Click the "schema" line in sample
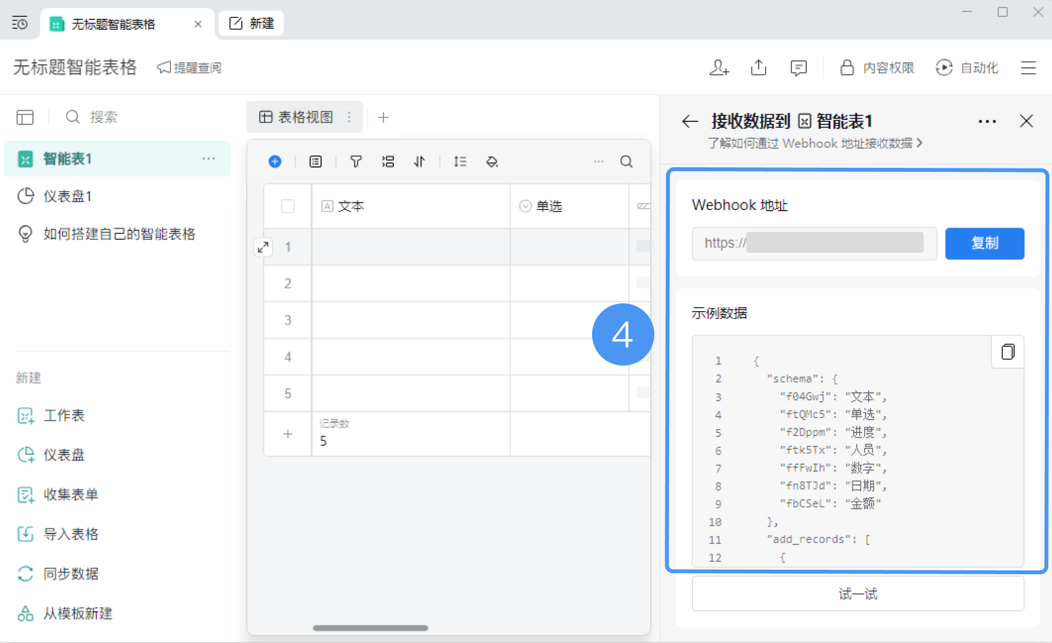This screenshot has width=1052, height=643. click(802, 379)
